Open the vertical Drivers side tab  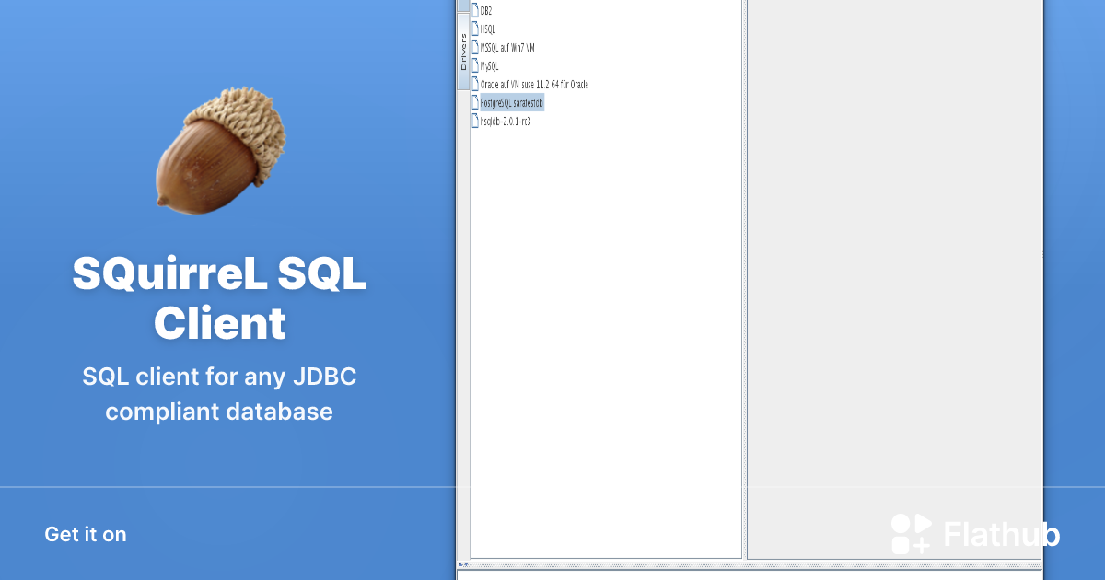(463, 52)
